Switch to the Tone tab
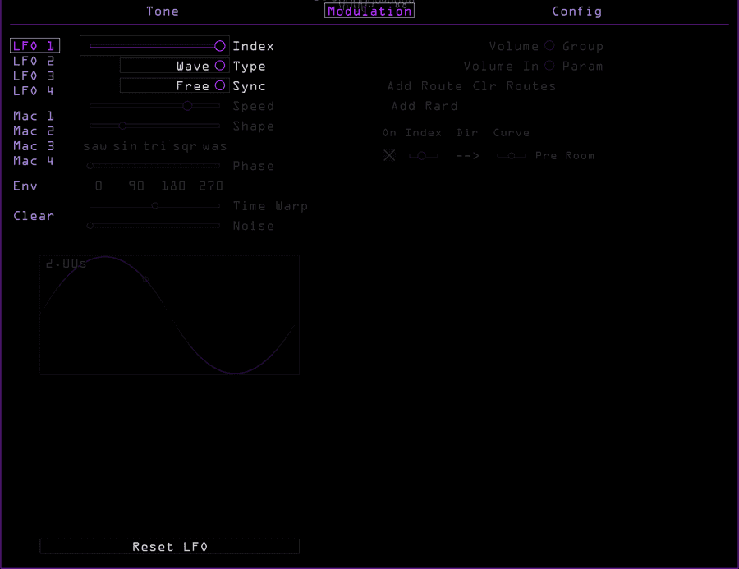 pos(163,11)
